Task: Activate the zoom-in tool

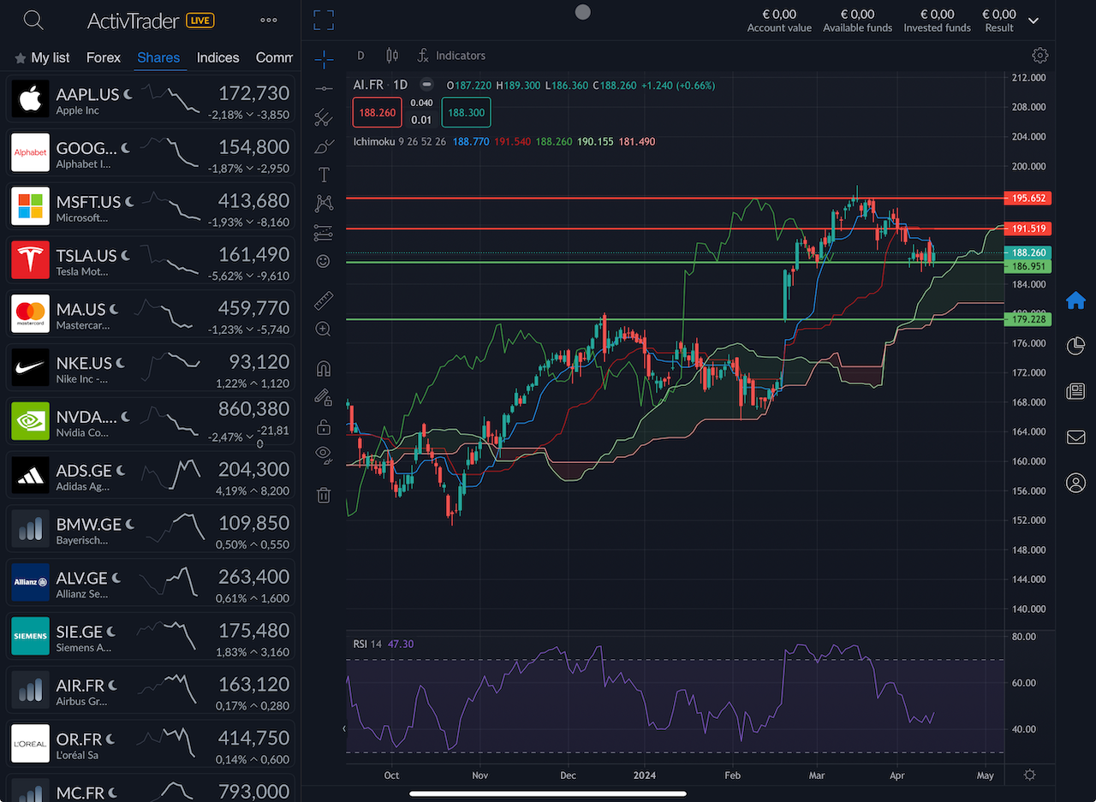Action: pyautogui.click(x=323, y=329)
